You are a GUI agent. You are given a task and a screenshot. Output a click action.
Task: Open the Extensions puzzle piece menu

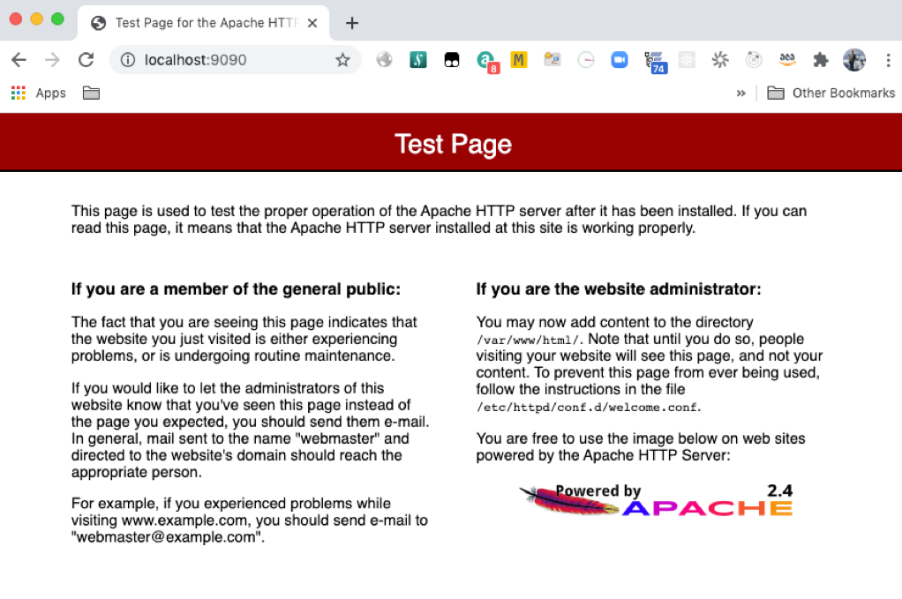821,60
